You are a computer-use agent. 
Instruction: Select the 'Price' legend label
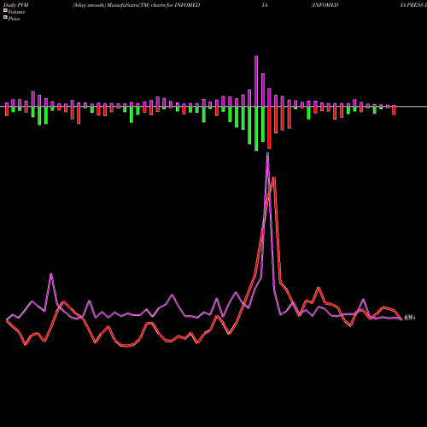14,19
